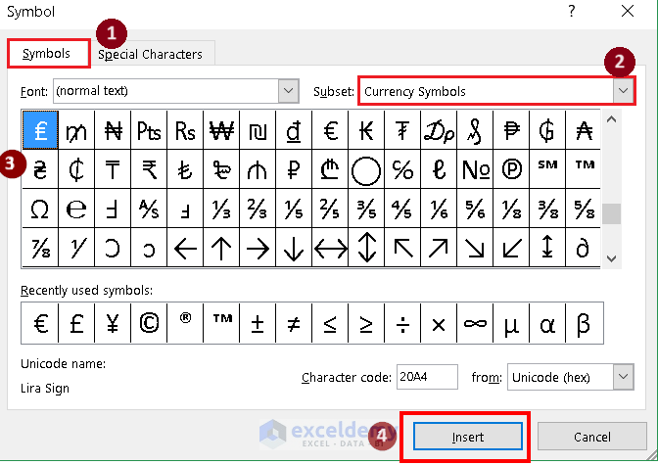
Task: Pick the Euro sign in the symbol grid
Action: click(x=330, y=130)
